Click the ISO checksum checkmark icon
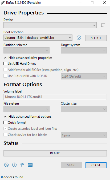 point(79,38)
